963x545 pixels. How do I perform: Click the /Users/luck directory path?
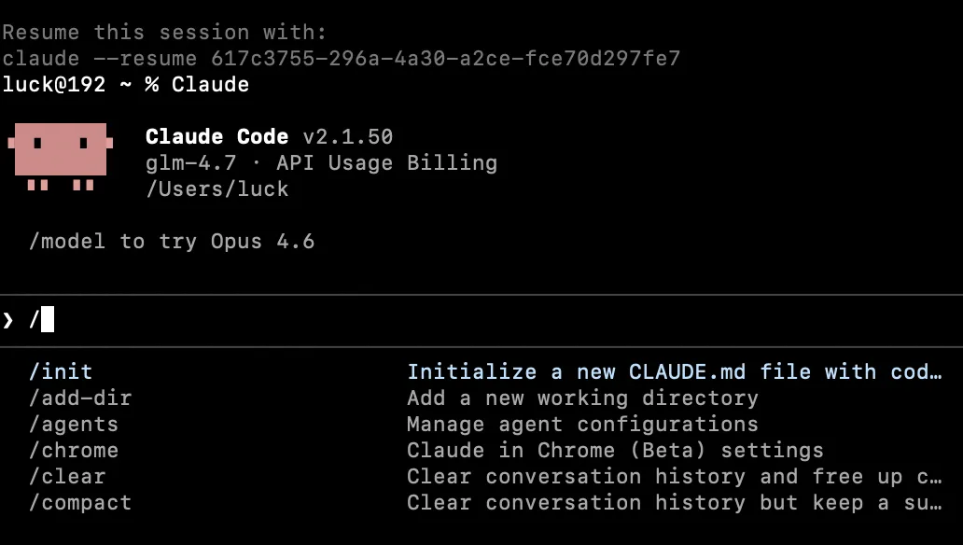coord(216,189)
